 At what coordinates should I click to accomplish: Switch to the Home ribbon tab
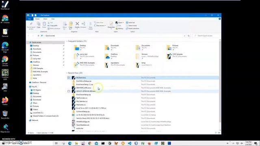[x=37, y=19]
